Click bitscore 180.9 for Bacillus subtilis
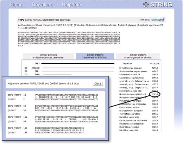This screenshot has width=183, height=145. (155, 130)
